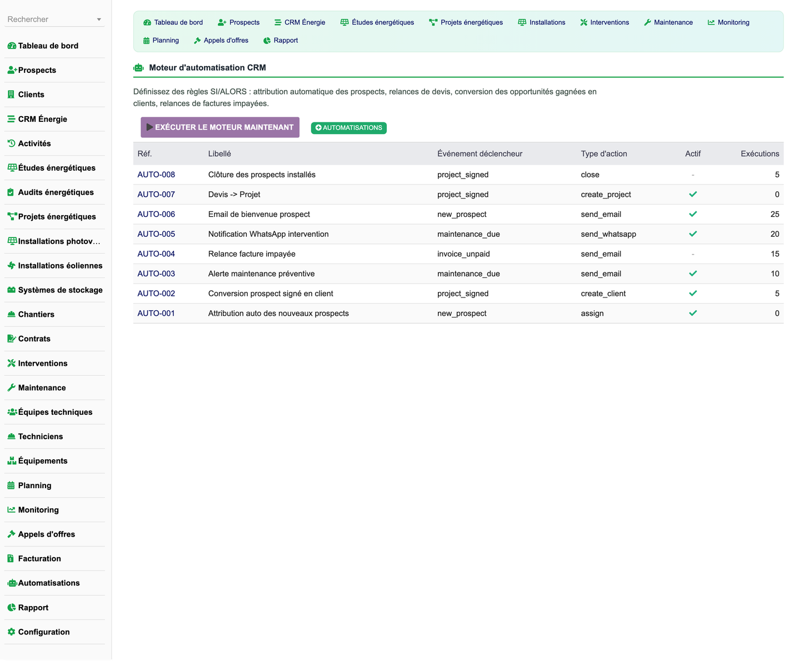Open the AUTO-007 rule link
The width and height of the screenshot is (803, 670).
point(156,195)
